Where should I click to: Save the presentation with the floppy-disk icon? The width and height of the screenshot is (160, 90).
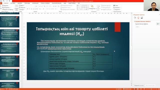(x=1, y=1)
